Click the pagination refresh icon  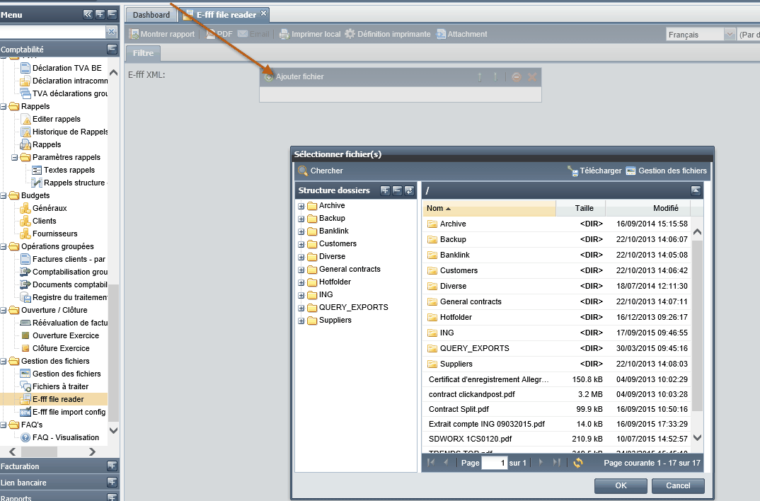tap(577, 463)
